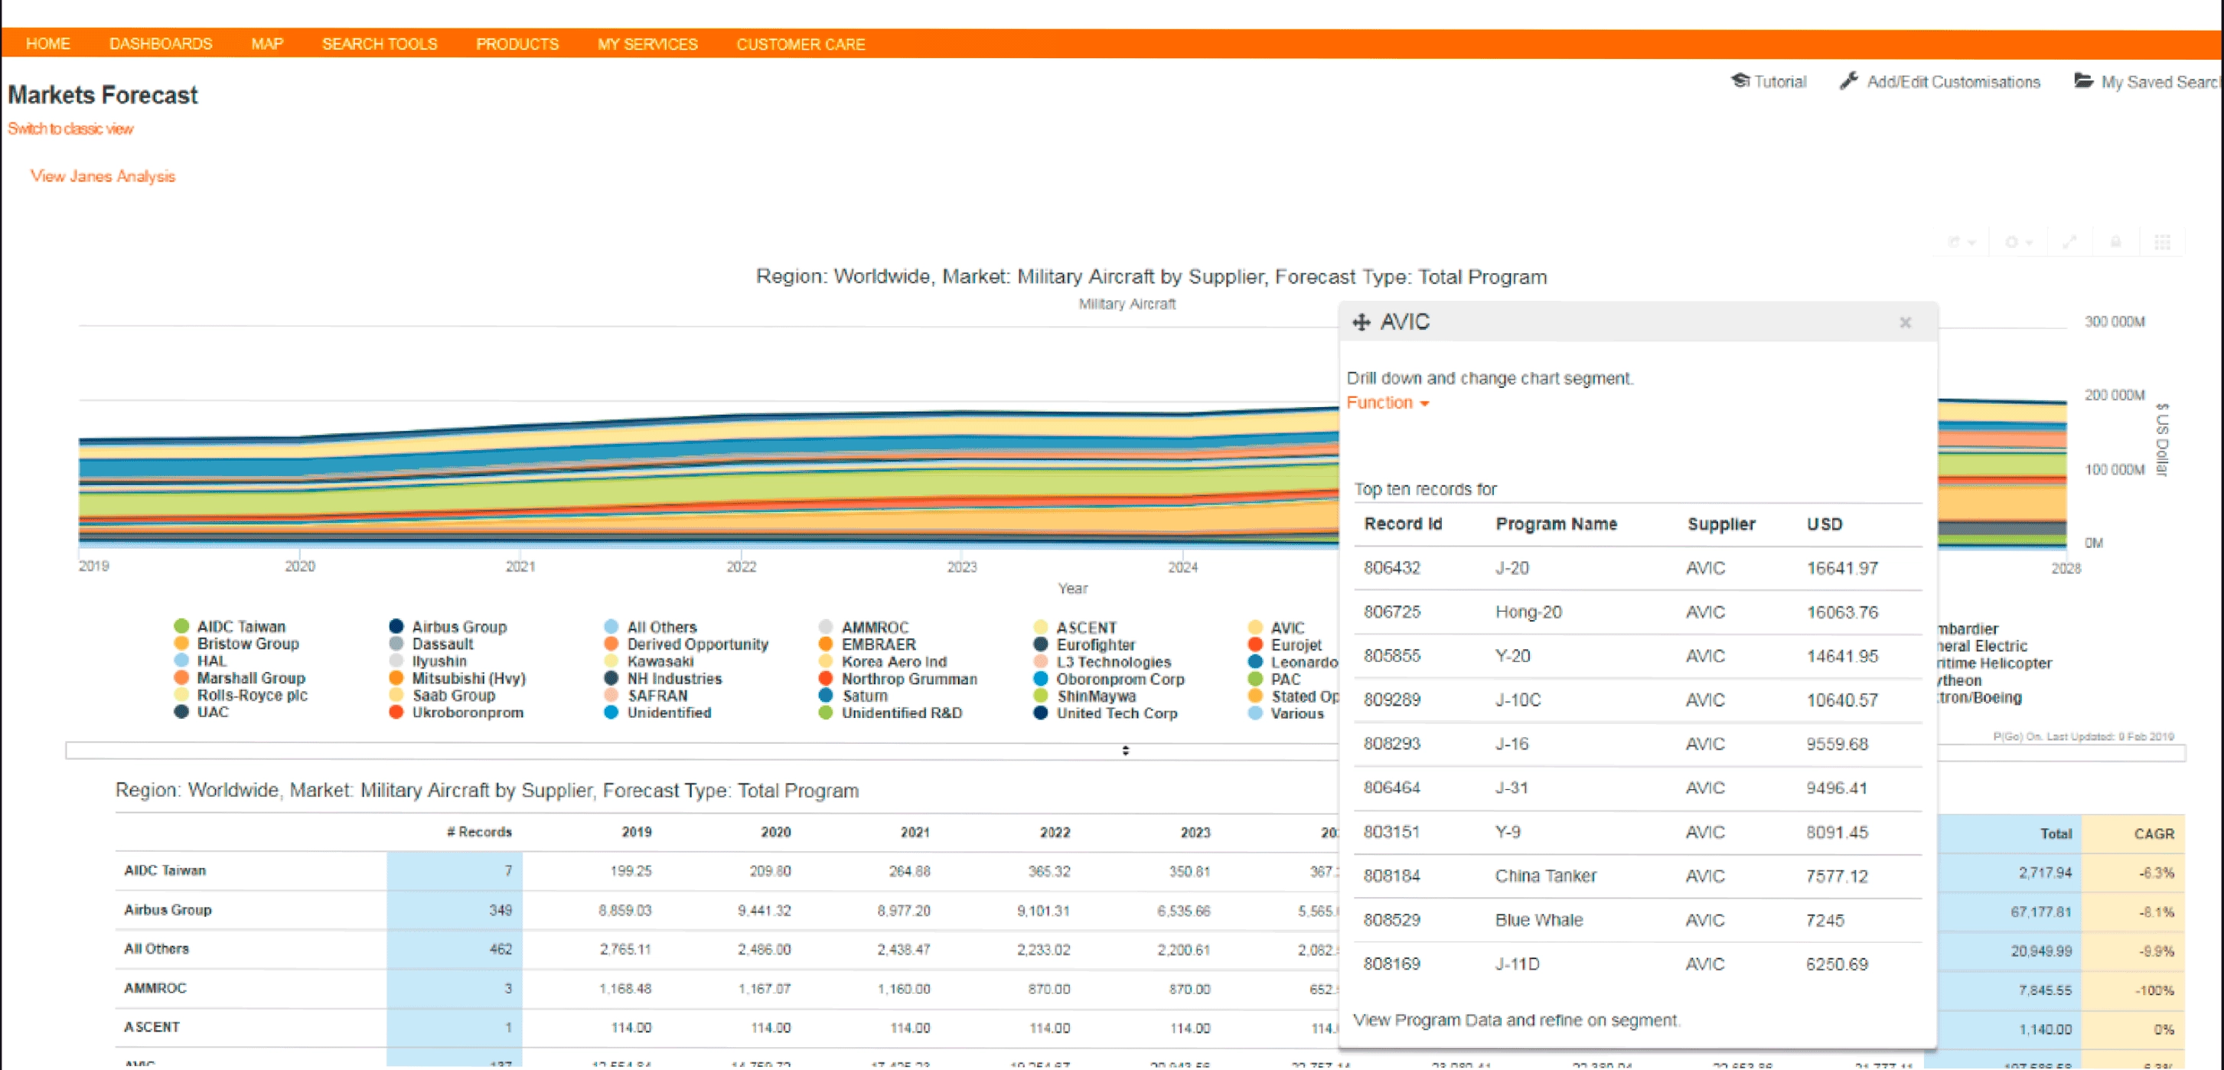The height and width of the screenshot is (1070, 2224).
Task: Select the Hong-20 program name
Action: click(1528, 612)
